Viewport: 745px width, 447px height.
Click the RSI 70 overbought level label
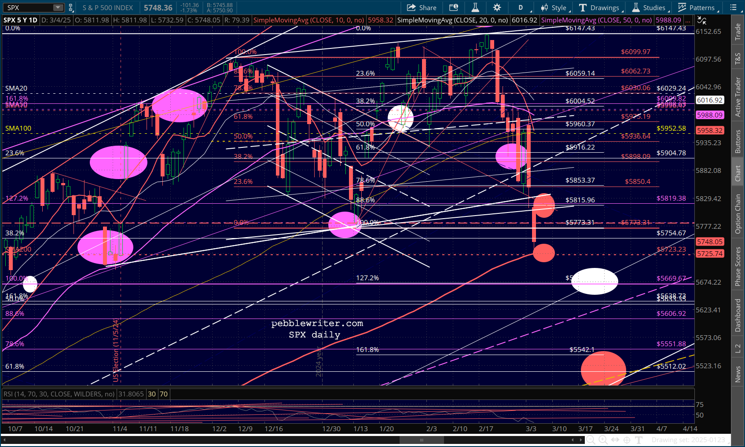coord(164,394)
